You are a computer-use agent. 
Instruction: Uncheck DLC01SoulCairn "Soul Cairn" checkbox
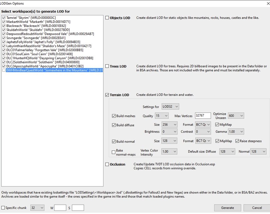[4, 54]
